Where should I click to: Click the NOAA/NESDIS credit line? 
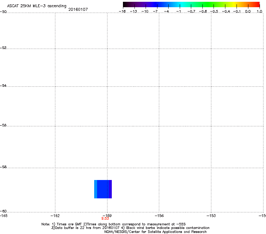155,232
